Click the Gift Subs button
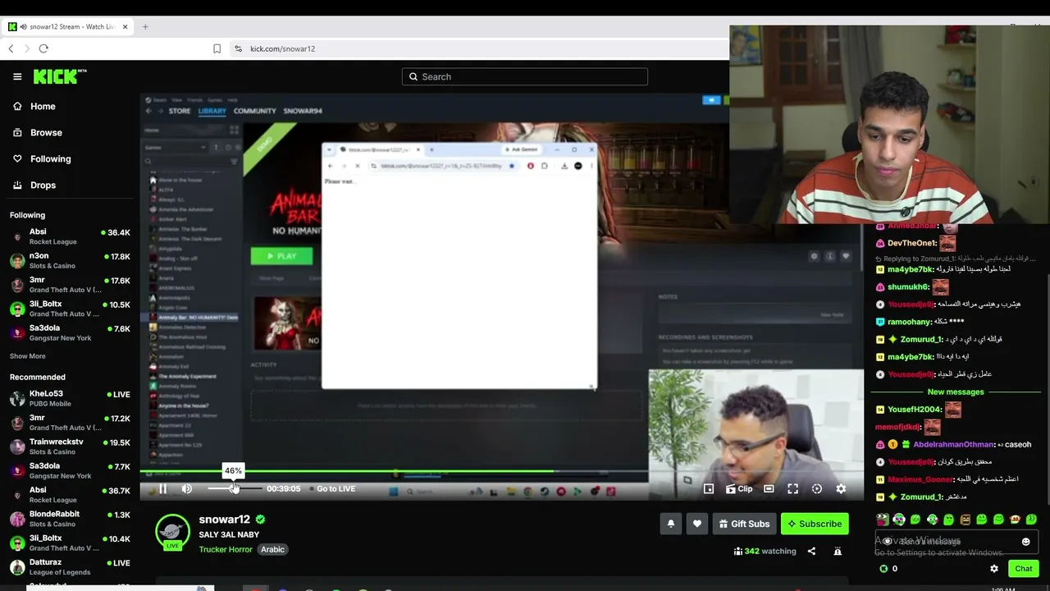Viewport: 1050px width, 591px height. [744, 524]
